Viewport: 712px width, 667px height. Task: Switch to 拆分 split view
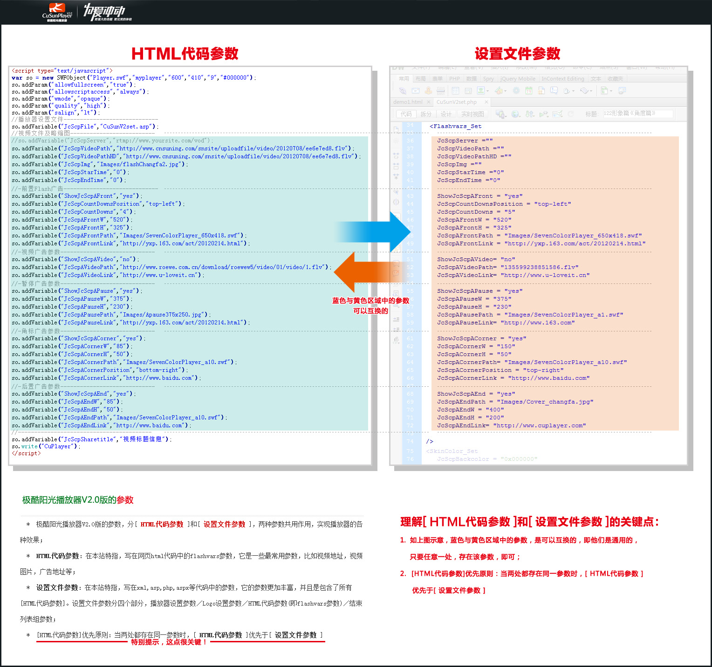click(x=426, y=114)
